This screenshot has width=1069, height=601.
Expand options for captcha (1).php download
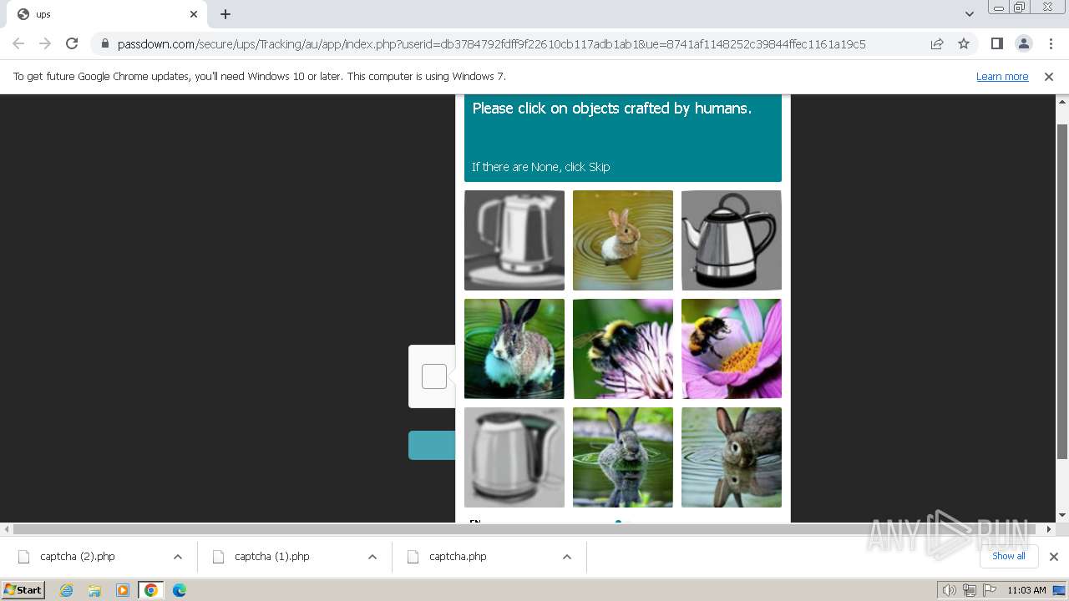pyautogui.click(x=372, y=557)
